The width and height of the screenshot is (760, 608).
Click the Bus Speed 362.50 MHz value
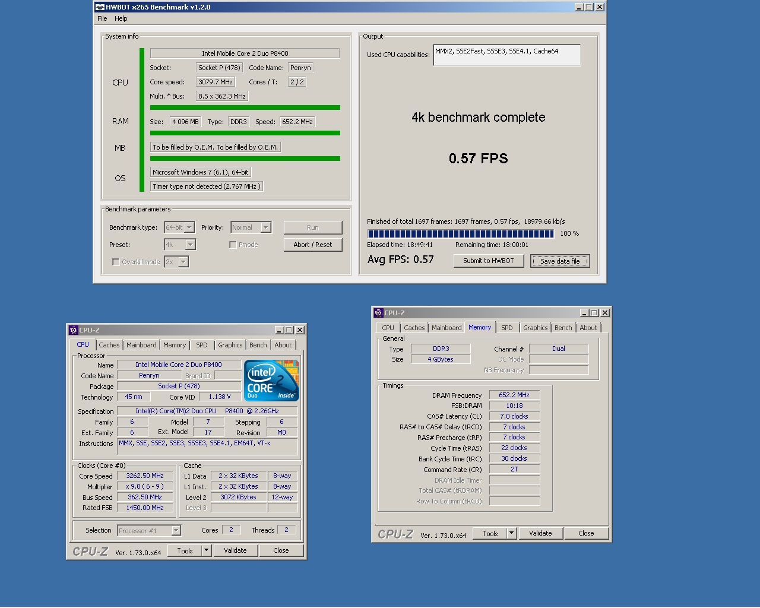coord(145,497)
